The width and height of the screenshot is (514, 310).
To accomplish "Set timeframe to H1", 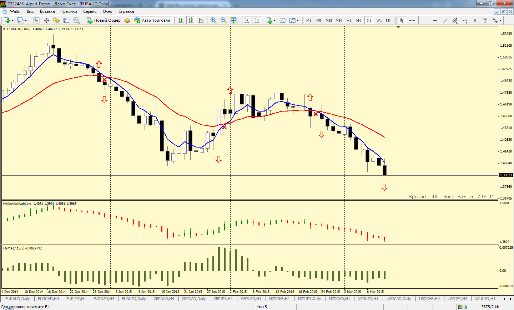I will coord(349,20).
